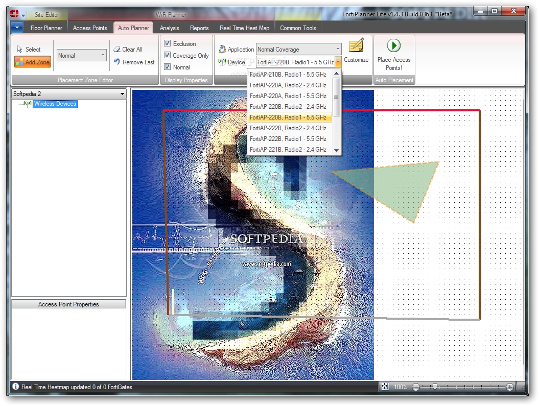Viewport: 539px width, 406px height.
Task: Toggle the Normal display checkbox
Action: (168, 66)
